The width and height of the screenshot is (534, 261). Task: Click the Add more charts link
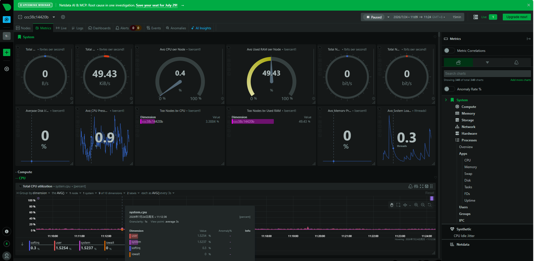(521, 80)
